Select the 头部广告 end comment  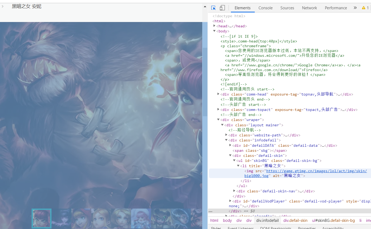[x=241, y=115]
